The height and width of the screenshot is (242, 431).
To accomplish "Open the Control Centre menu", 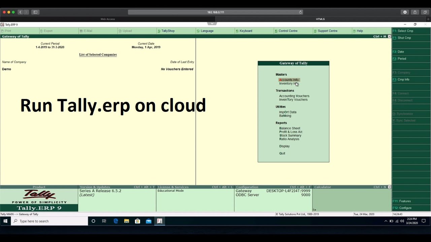I will (x=293, y=31).
